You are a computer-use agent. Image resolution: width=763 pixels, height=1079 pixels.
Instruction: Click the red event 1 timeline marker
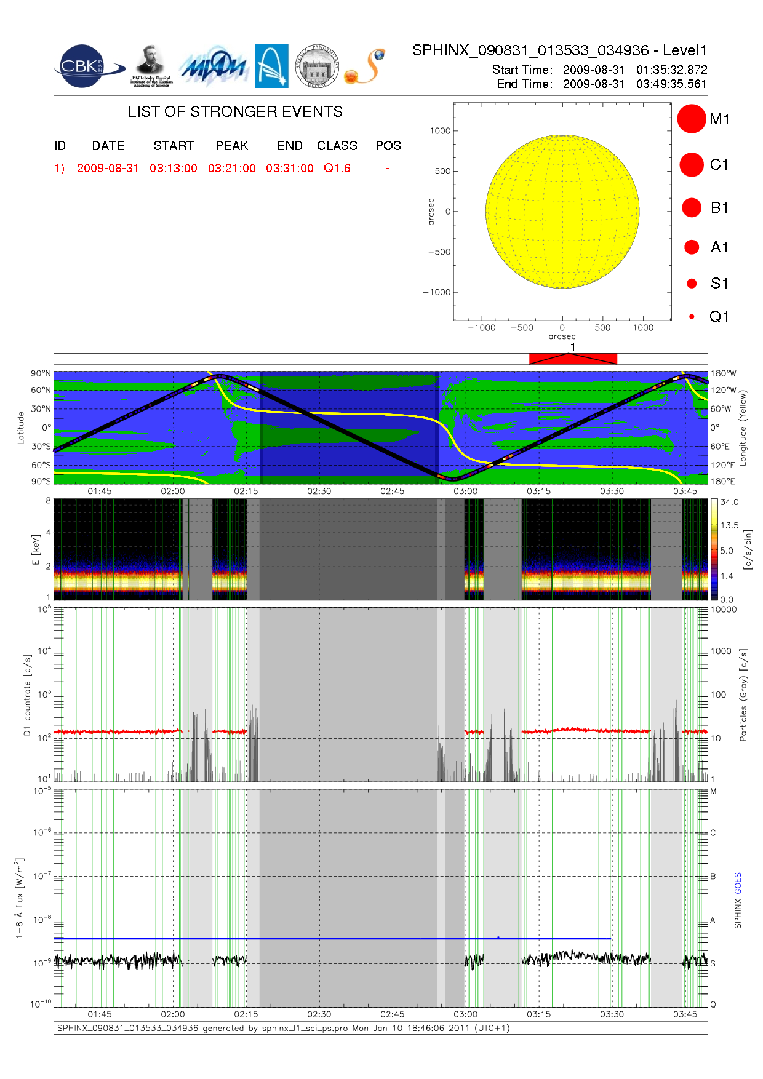tap(573, 359)
